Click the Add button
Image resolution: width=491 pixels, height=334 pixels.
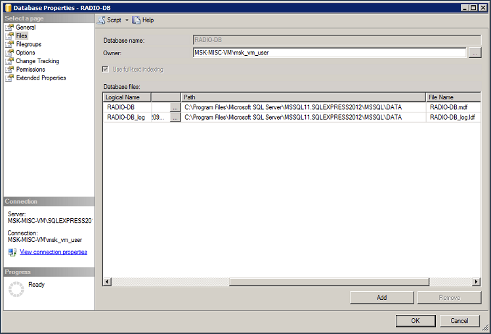tap(382, 298)
